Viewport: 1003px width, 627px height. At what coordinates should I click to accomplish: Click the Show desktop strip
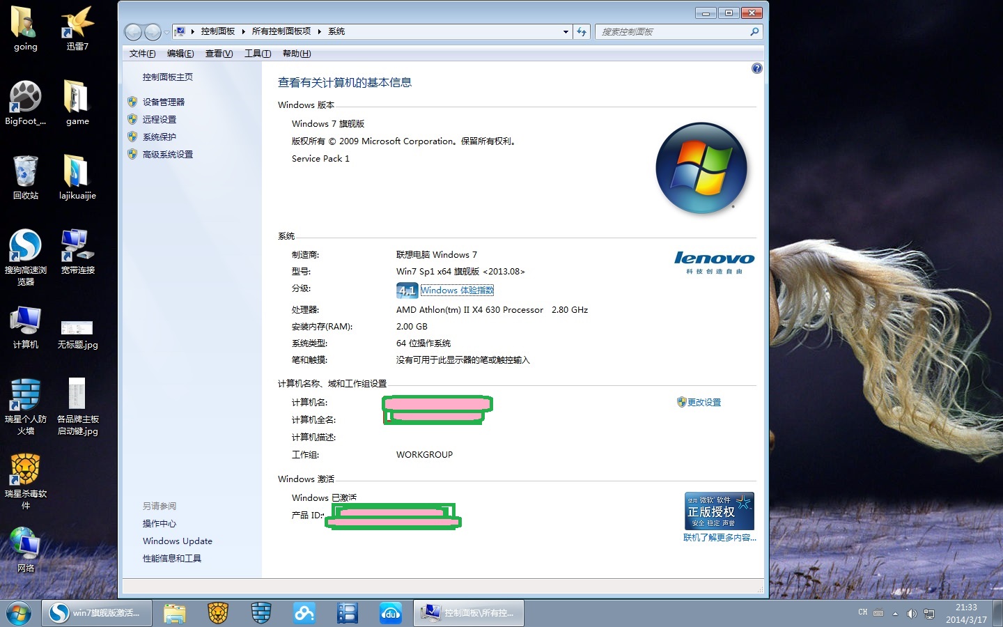click(x=998, y=613)
